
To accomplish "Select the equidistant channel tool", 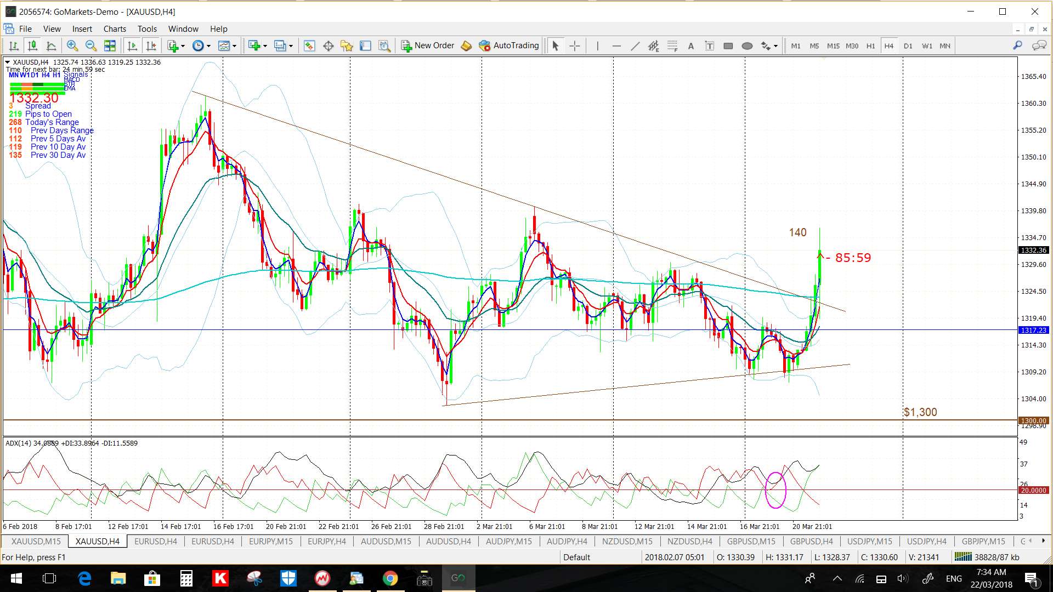I will point(654,46).
